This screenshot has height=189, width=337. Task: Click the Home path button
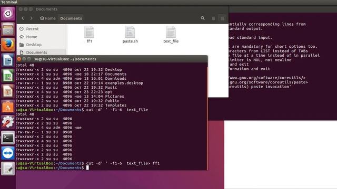point(48,18)
